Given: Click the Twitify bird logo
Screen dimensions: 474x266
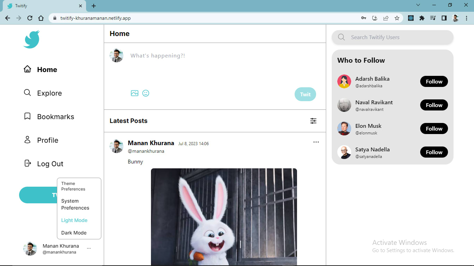Looking at the screenshot, I should 32,39.
